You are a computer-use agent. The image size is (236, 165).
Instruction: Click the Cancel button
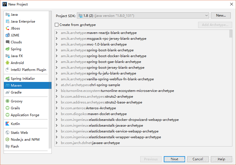tap(198, 159)
